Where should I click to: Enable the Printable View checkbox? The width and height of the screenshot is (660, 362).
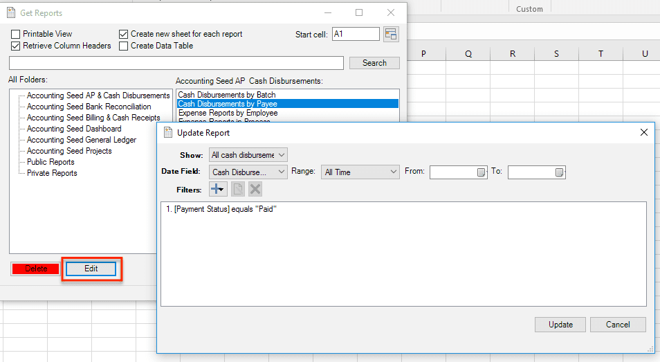click(16, 34)
